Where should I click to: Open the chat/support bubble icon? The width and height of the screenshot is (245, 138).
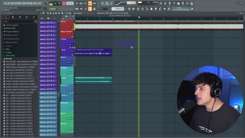click(x=187, y=3)
